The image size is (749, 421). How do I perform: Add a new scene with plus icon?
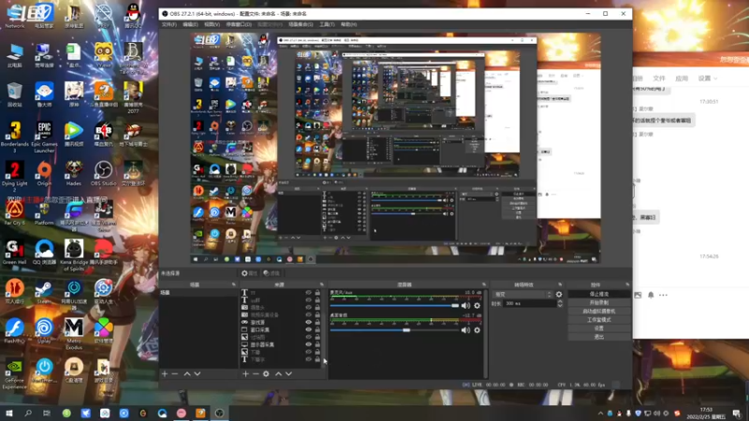pos(165,373)
